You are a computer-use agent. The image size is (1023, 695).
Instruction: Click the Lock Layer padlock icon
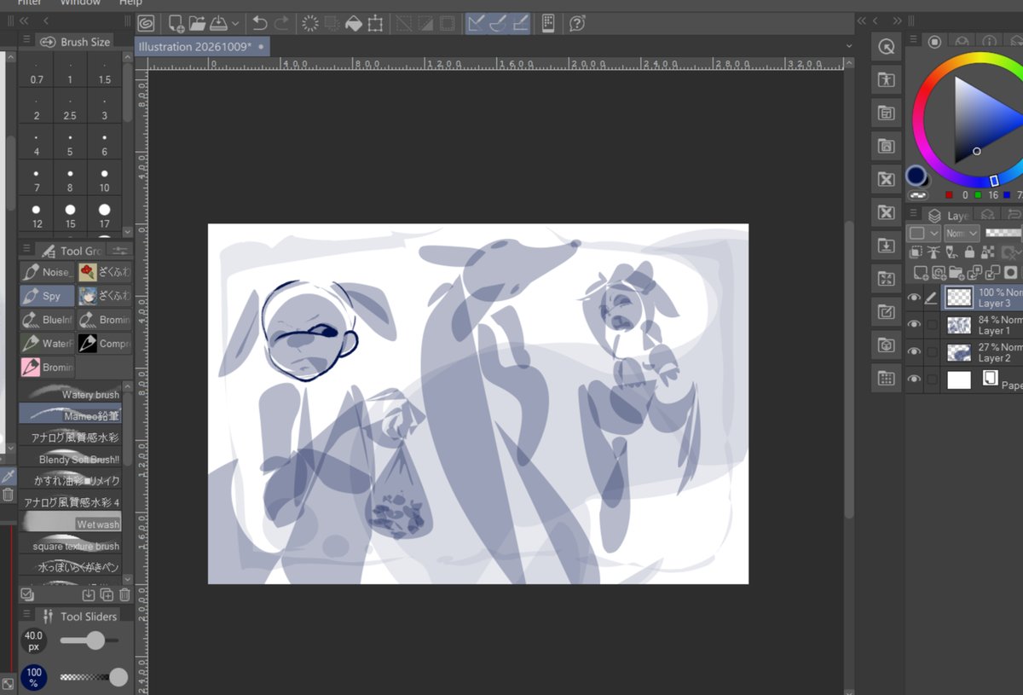[970, 252]
